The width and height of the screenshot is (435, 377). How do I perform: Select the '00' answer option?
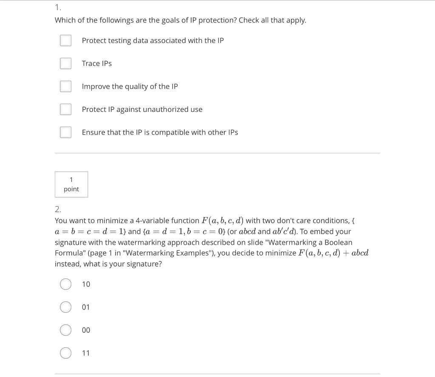tap(66, 330)
